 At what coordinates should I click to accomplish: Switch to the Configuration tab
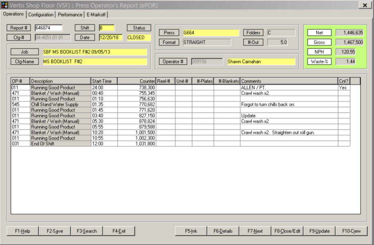tap(41, 15)
